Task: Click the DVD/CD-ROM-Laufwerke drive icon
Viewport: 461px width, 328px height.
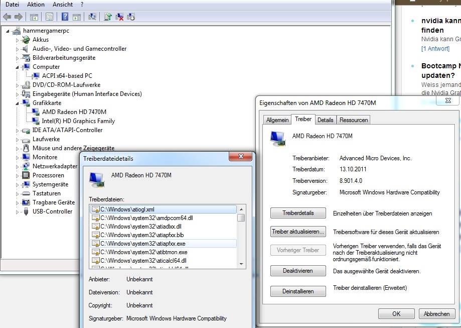Action: click(x=26, y=85)
